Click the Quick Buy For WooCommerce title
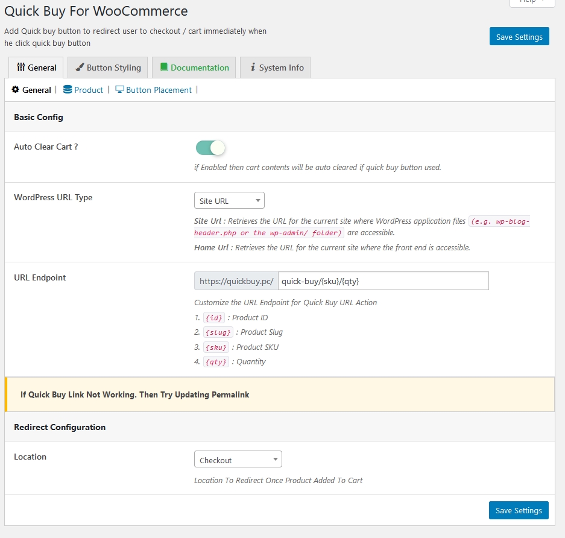565x538 pixels. (96, 11)
